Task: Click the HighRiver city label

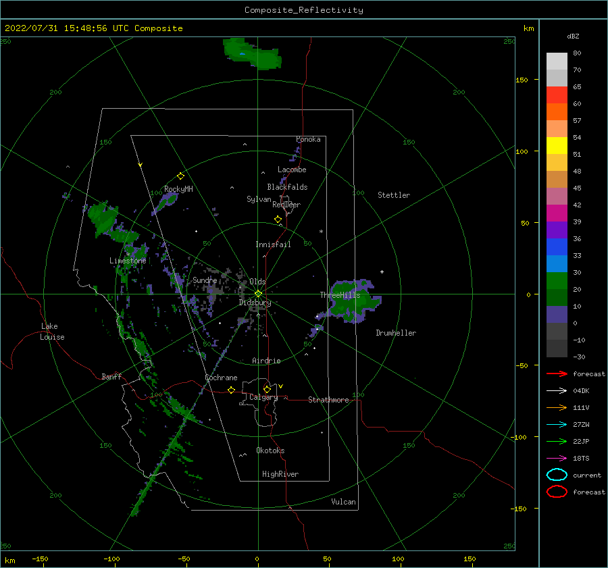Action: pos(280,474)
